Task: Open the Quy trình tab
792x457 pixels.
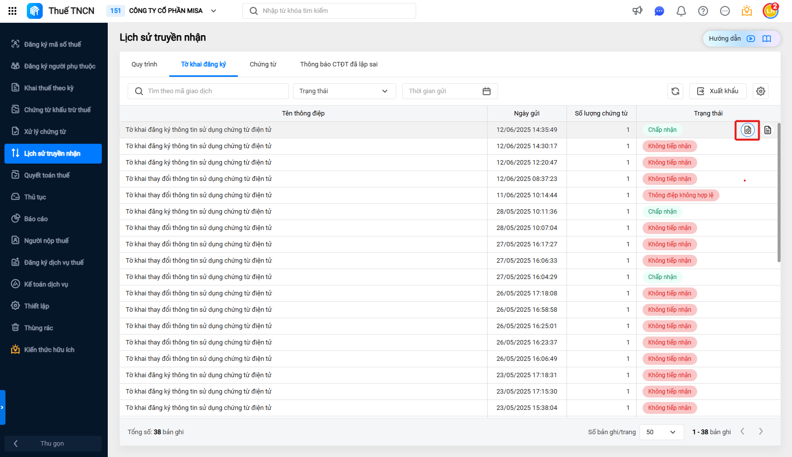Action: point(144,64)
